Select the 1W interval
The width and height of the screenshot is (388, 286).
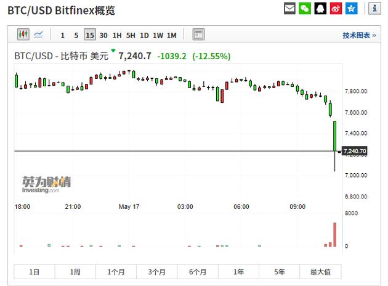[158, 35]
